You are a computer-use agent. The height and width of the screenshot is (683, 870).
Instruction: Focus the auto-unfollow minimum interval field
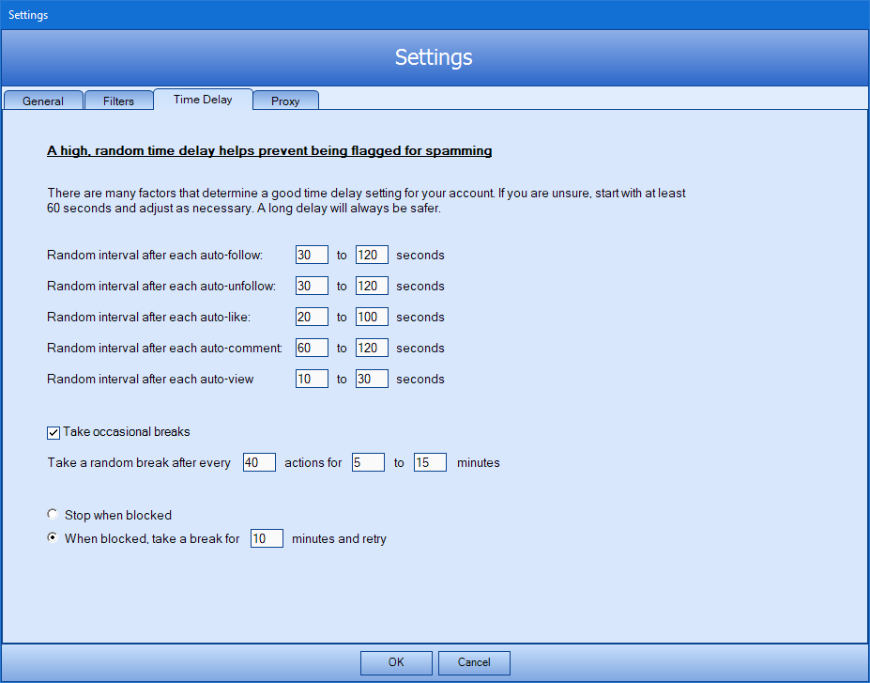pos(312,286)
